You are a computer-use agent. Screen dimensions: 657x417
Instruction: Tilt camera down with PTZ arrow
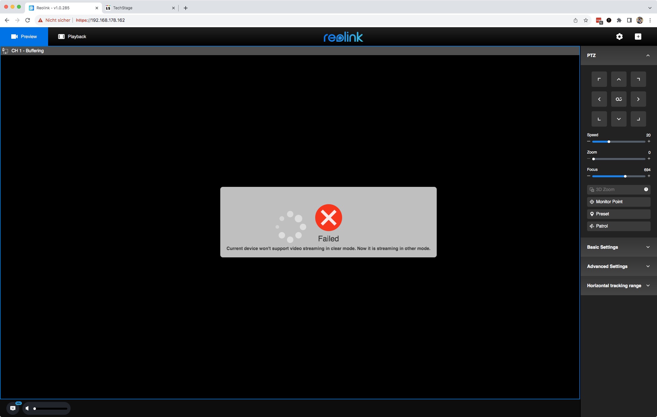[619, 119]
